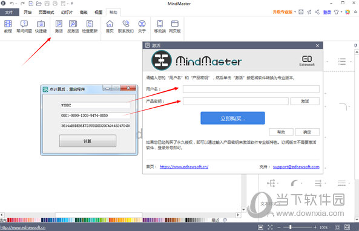Click the 升级专业版 upgrade link
This screenshot has width=359, height=231.
[x=283, y=12]
